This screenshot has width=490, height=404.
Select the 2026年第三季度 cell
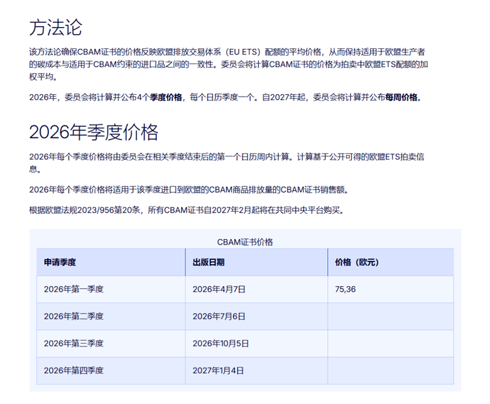point(111,344)
